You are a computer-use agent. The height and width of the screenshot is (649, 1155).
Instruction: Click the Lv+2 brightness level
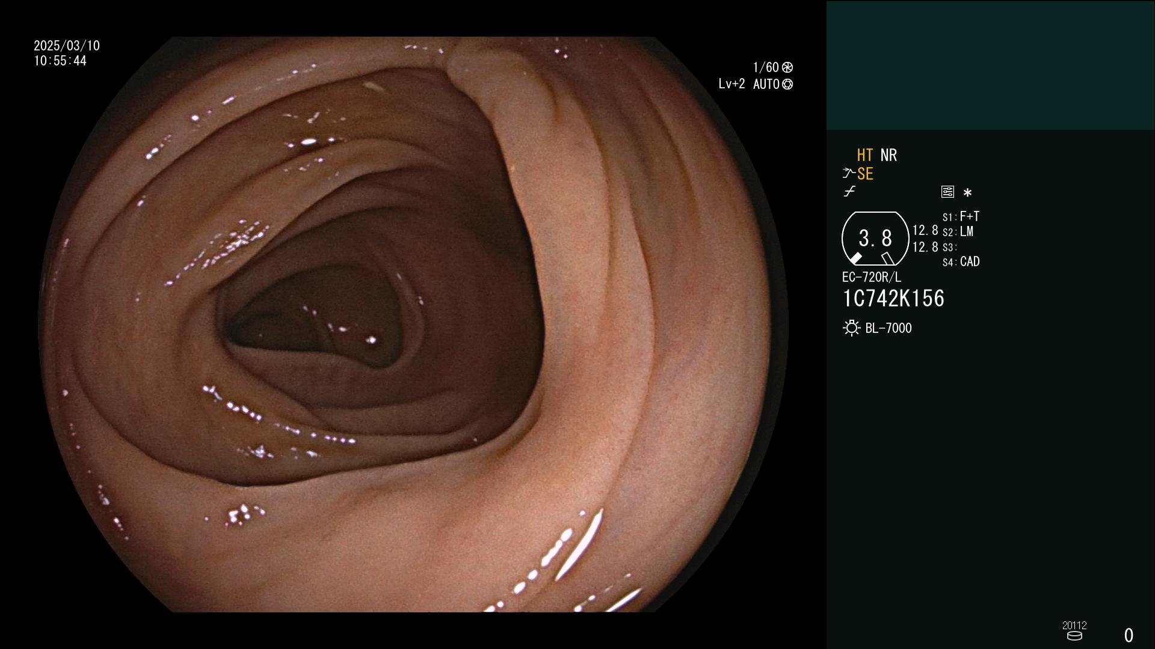point(731,84)
